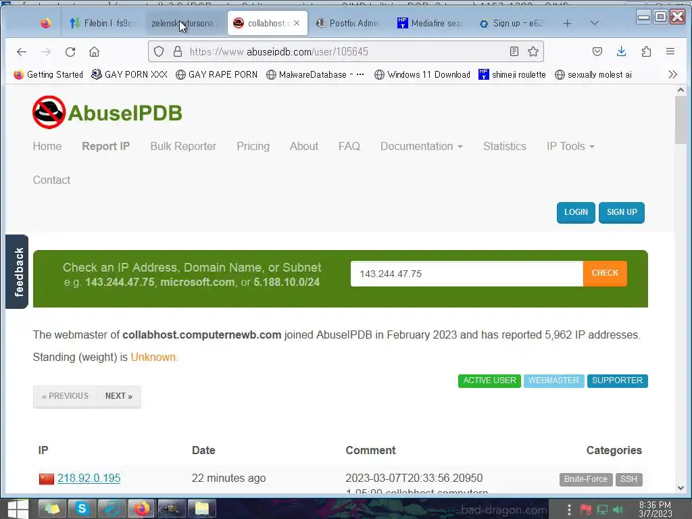Close the collabhost tab

pos(297,23)
